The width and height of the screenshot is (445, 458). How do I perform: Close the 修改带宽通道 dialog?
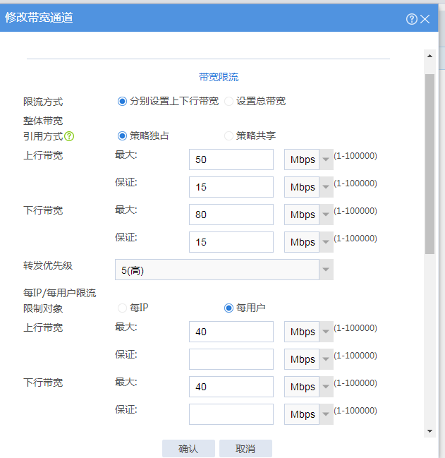425,19
